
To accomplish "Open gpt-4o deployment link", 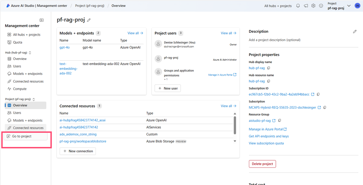I will (65, 47).
